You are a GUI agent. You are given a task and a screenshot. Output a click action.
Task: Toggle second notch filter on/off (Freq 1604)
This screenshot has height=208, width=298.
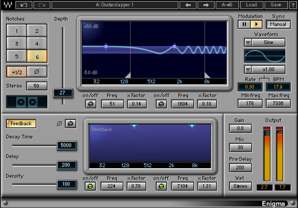pyautogui.click(x=161, y=104)
